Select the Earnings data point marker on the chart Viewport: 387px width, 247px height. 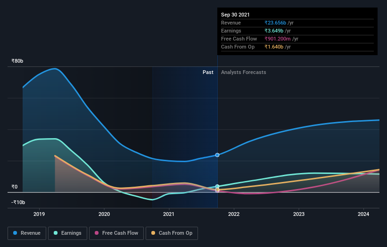coord(217,186)
